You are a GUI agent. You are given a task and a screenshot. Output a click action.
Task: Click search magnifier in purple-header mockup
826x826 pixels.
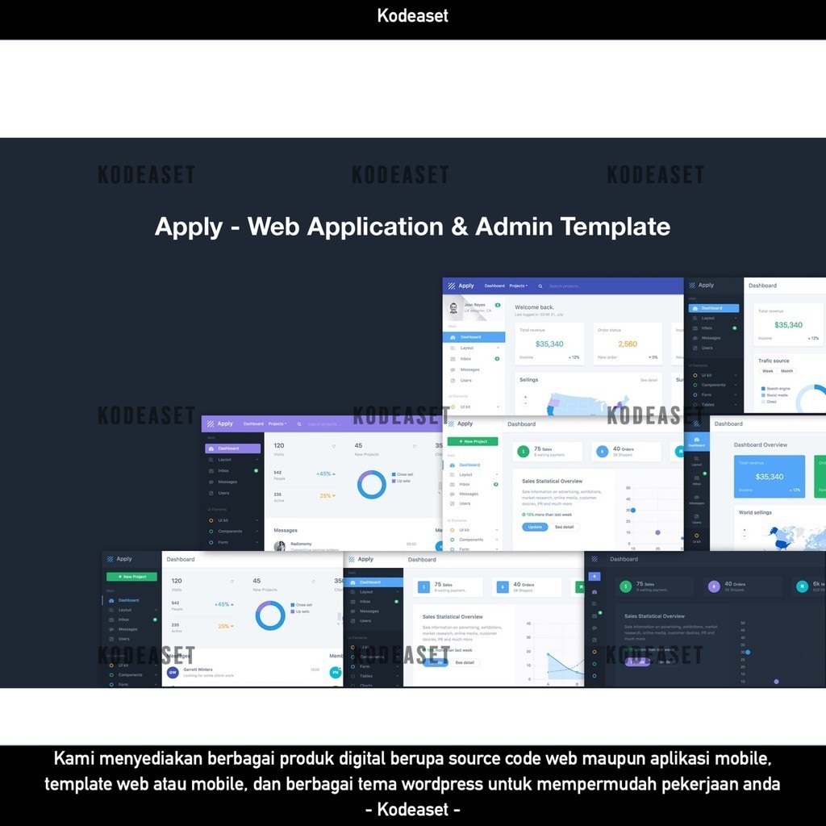[299, 424]
